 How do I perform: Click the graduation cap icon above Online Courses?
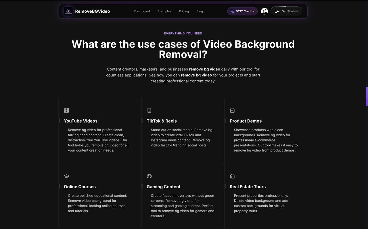tap(66, 176)
